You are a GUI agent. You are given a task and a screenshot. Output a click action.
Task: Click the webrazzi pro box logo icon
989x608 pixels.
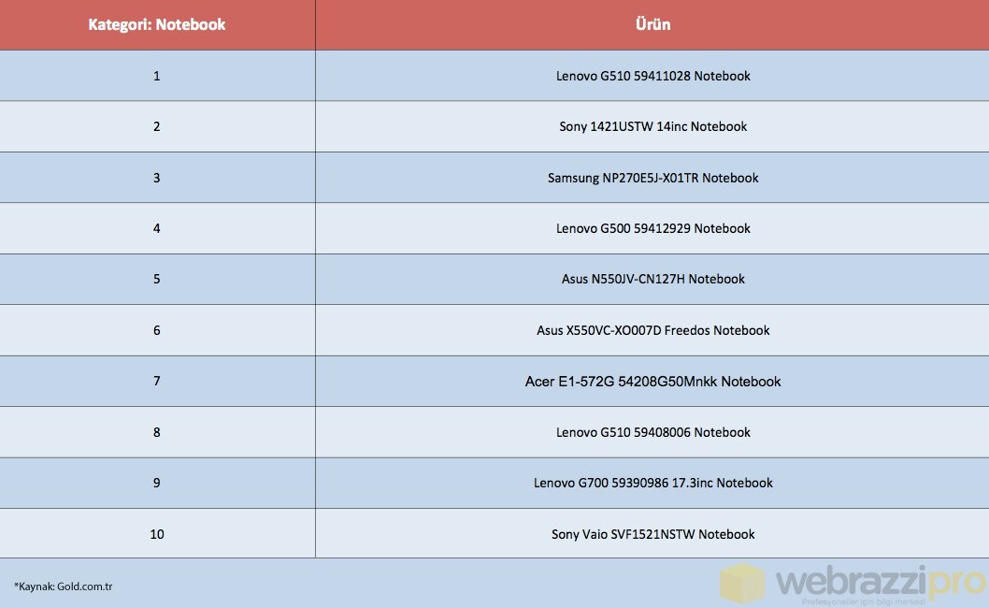click(x=740, y=583)
